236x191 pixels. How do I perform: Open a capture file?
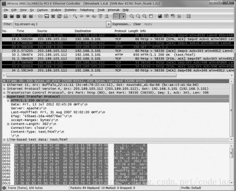[40, 16]
